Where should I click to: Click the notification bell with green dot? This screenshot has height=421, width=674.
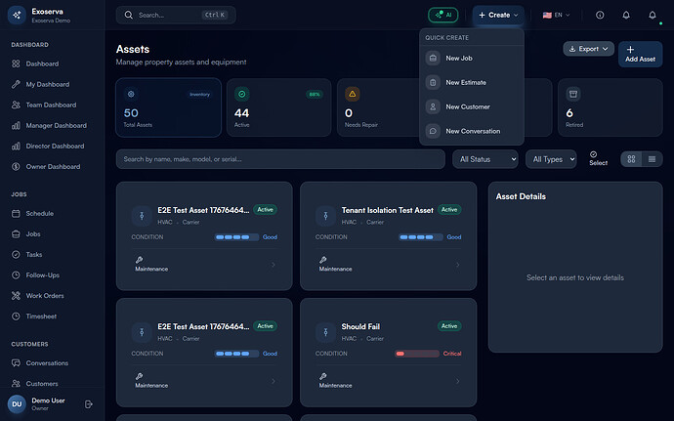click(653, 15)
